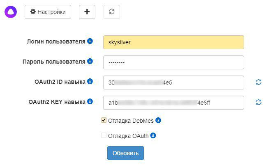The image size is (275, 165).
Task: Focus the Логин пользователя field
Action: click(173, 42)
